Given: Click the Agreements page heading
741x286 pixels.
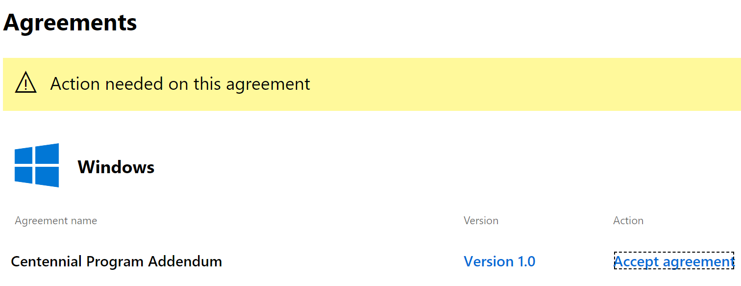Looking at the screenshot, I should coord(70,23).
